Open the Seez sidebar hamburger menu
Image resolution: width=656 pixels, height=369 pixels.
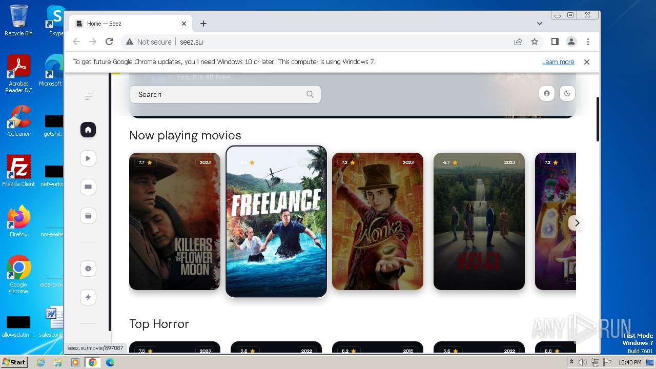pos(88,96)
